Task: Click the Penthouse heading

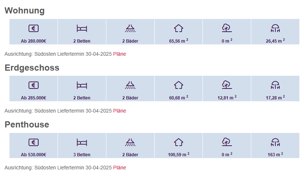Action: (27, 125)
